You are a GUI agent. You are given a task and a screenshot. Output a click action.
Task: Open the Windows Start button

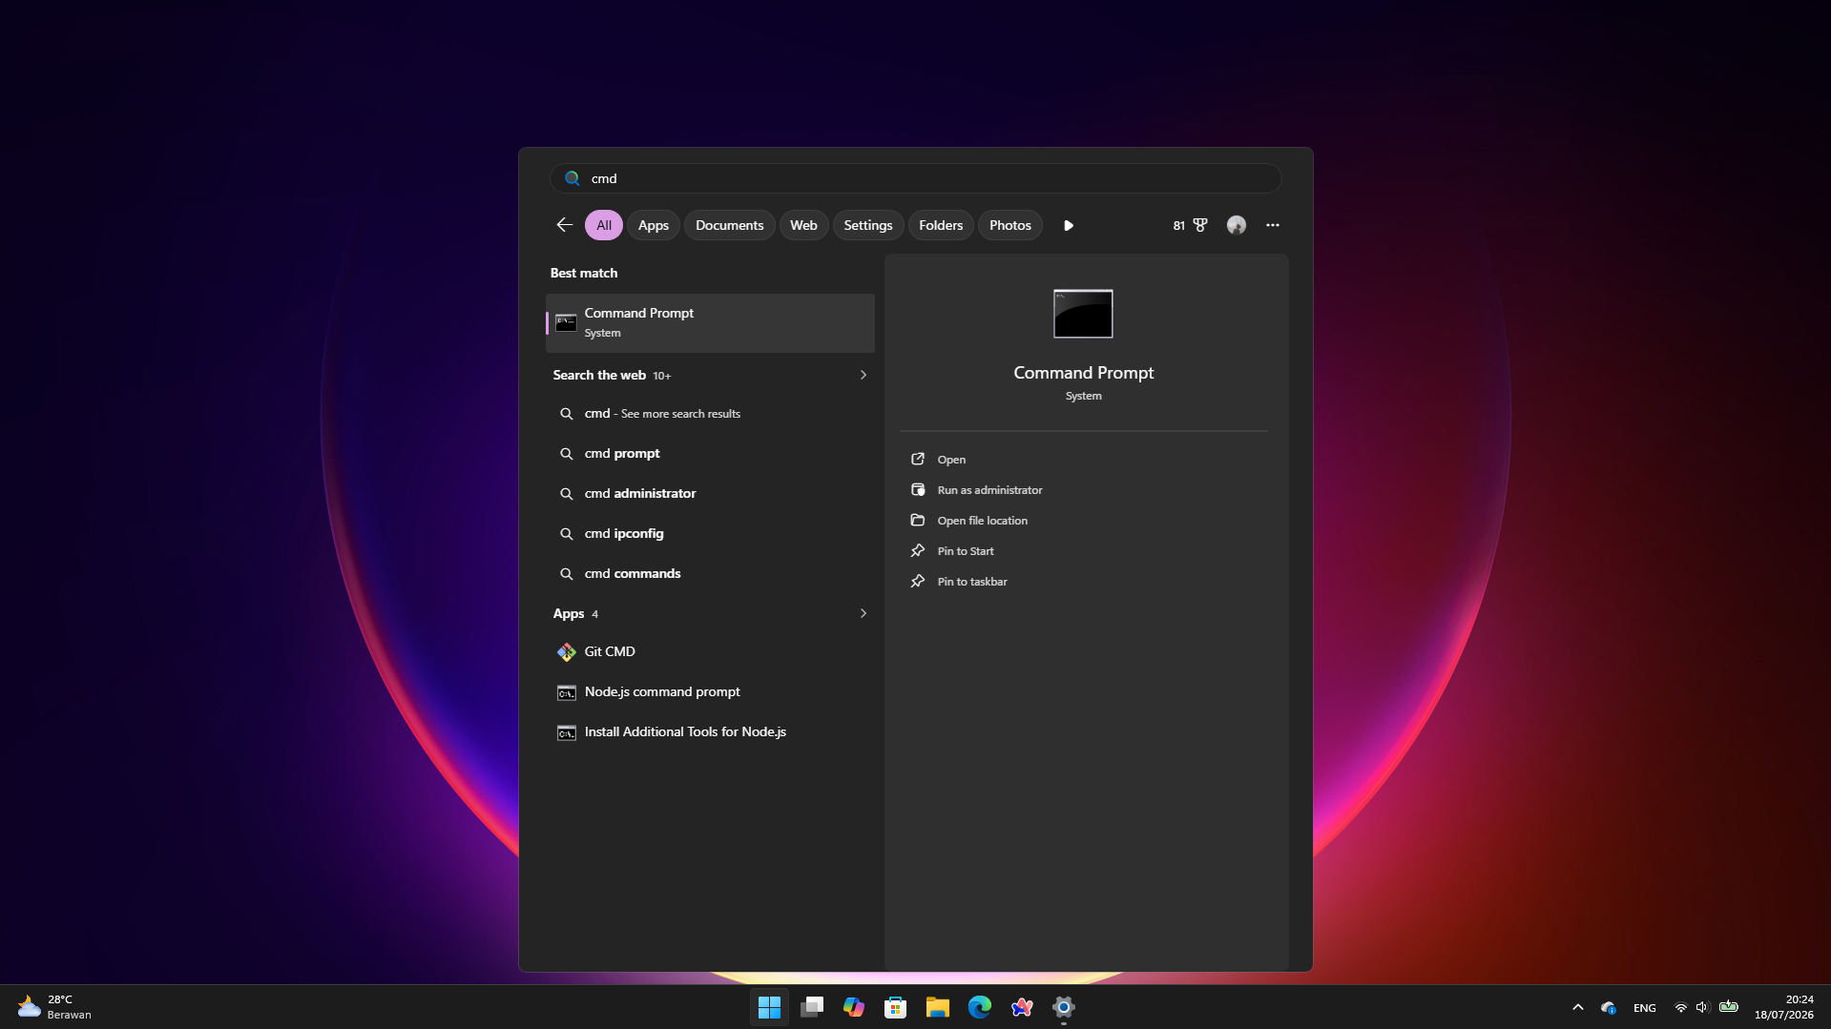pos(769,1007)
